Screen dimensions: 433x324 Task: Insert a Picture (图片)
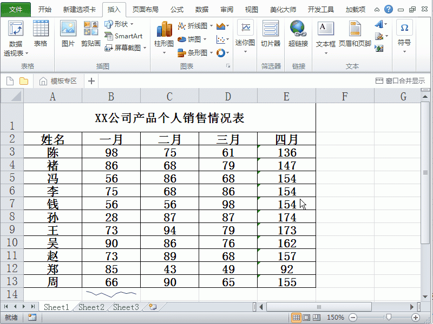click(67, 32)
